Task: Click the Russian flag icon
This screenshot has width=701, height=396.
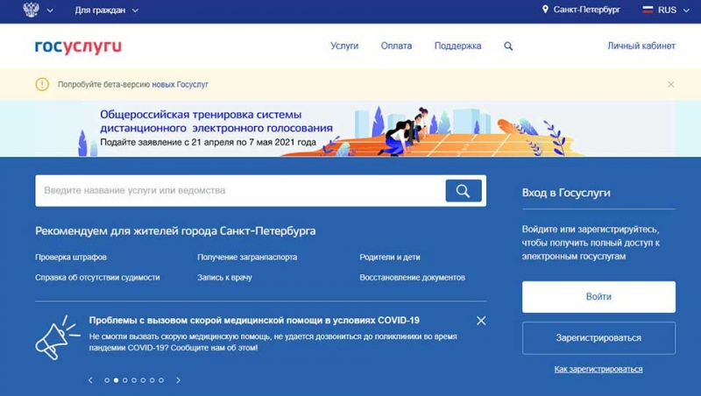Action: pos(648,10)
